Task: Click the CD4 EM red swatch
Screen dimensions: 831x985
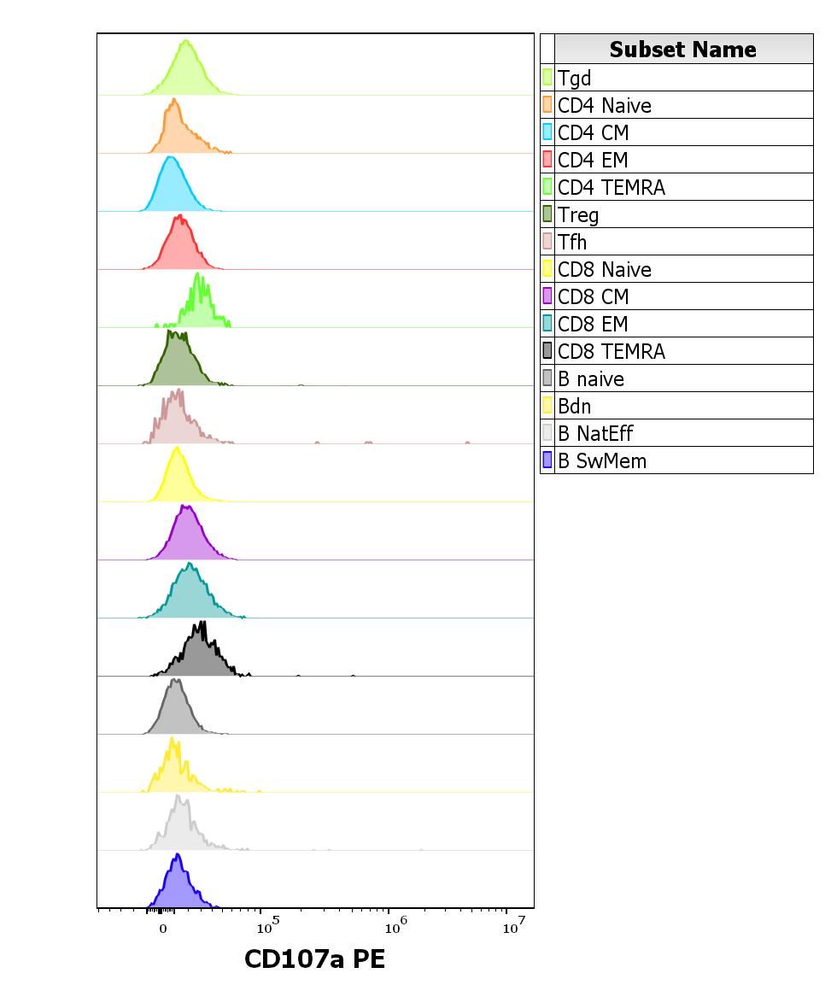Action: click(x=547, y=160)
